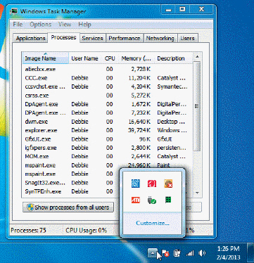This screenshot has height=263, width=254.
Task: Click the red icon in tray popup
Action: tap(152, 184)
